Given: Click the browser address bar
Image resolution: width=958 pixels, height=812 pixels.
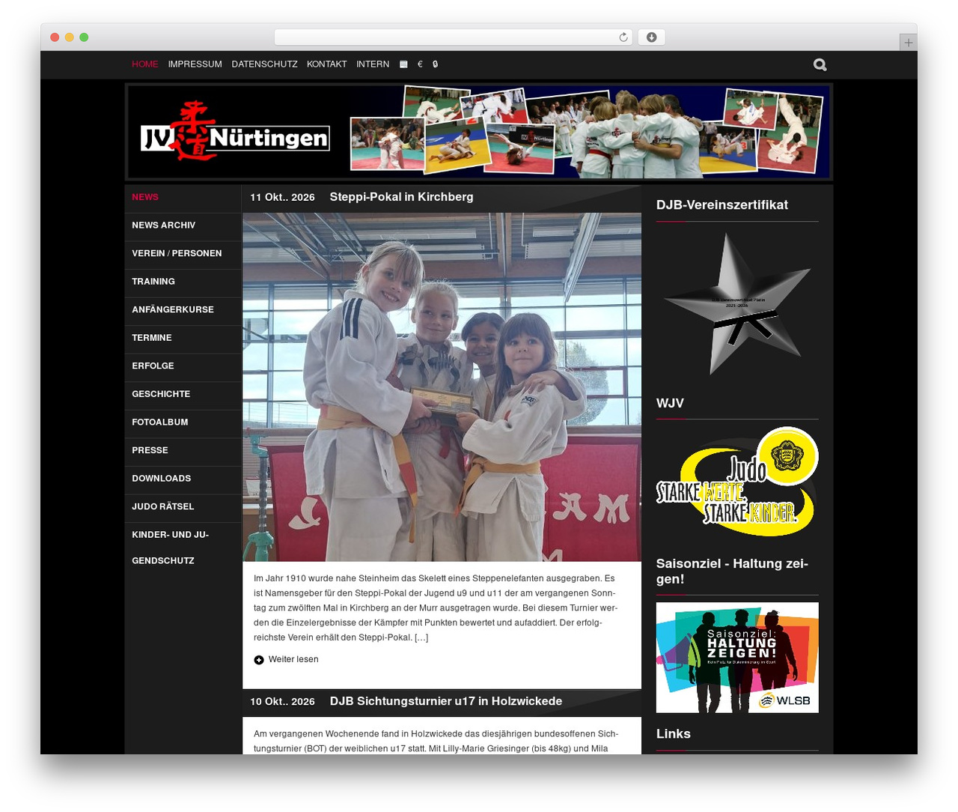Looking at the screenshot, I should click(x=454, y=37).
